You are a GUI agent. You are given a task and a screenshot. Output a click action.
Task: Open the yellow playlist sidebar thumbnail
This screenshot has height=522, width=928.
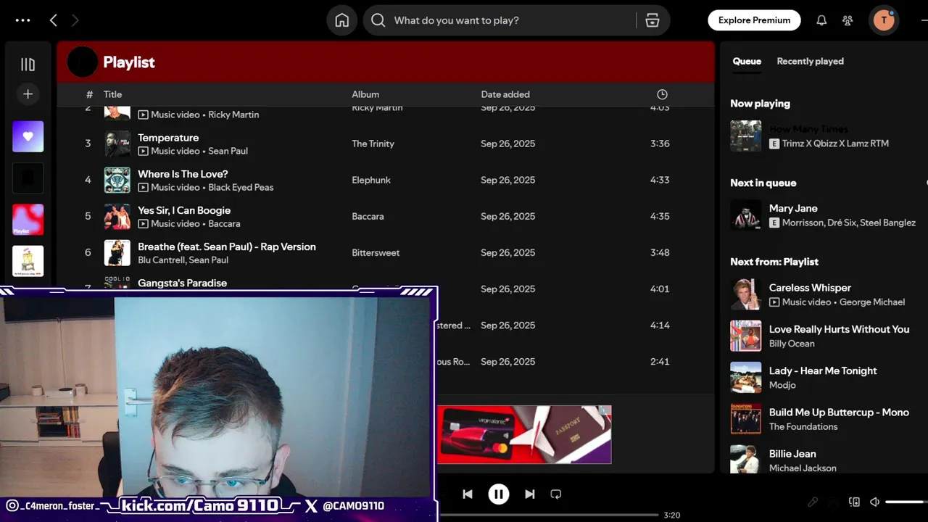(28, 261)
